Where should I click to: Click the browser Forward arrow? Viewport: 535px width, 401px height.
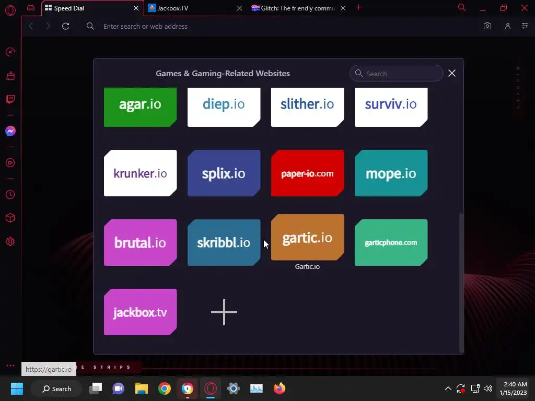coord(48,26)
